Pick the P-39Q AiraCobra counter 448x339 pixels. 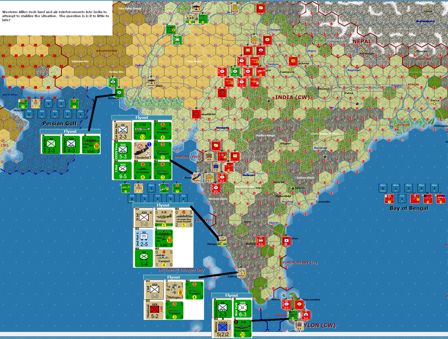click(x=126, y=188)
